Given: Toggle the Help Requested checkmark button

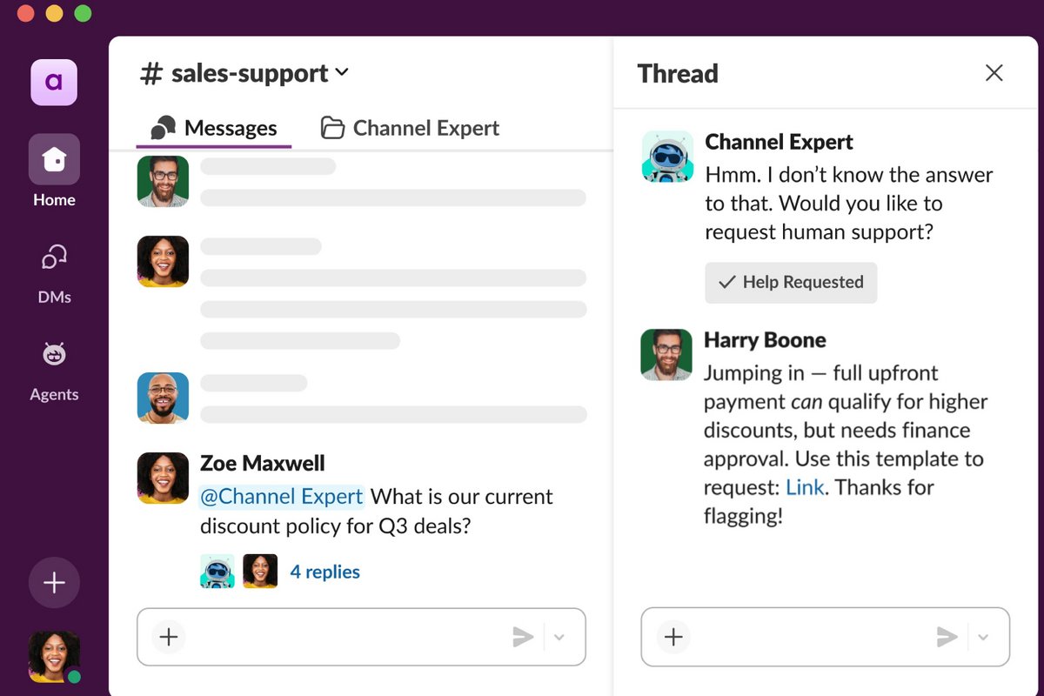Looking at the screenshot, I should click(791, 283).
